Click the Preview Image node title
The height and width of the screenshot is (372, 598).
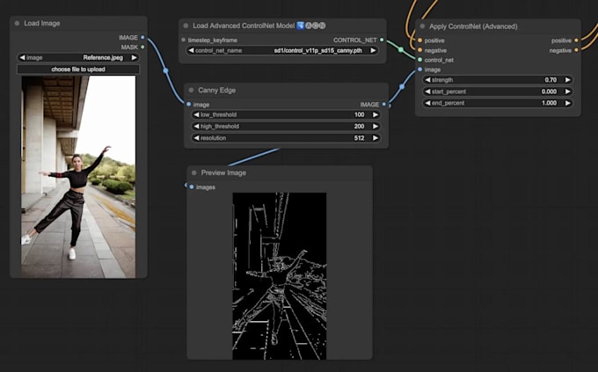(x=223, y=173)
